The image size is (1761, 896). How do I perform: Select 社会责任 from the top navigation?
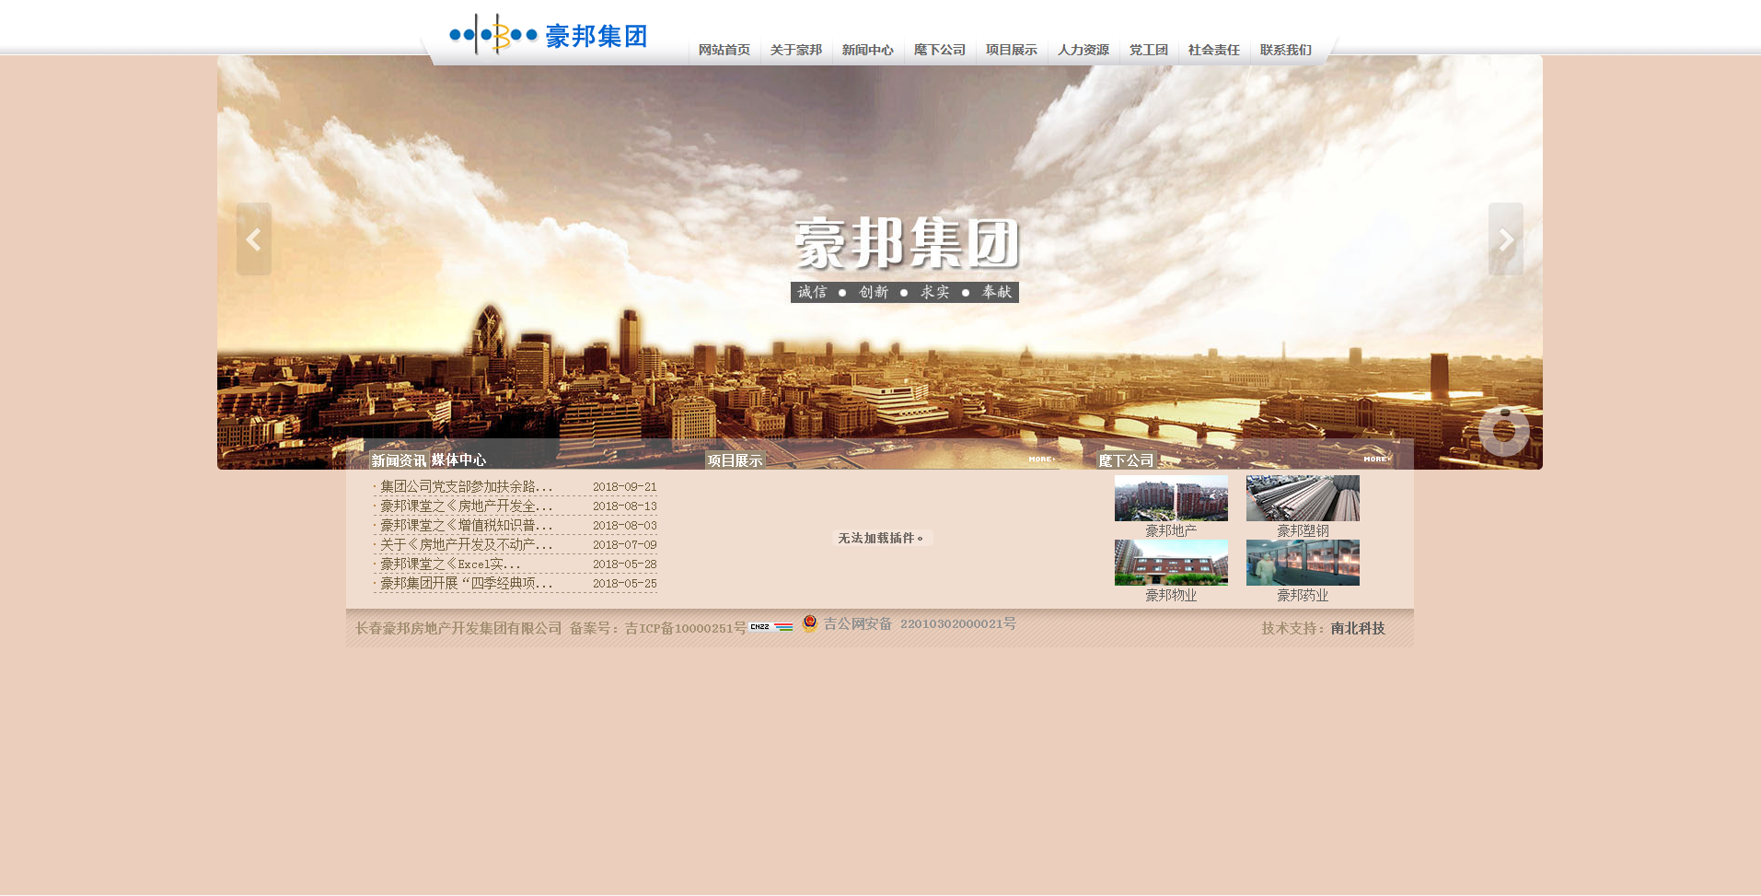[1213, 50]
